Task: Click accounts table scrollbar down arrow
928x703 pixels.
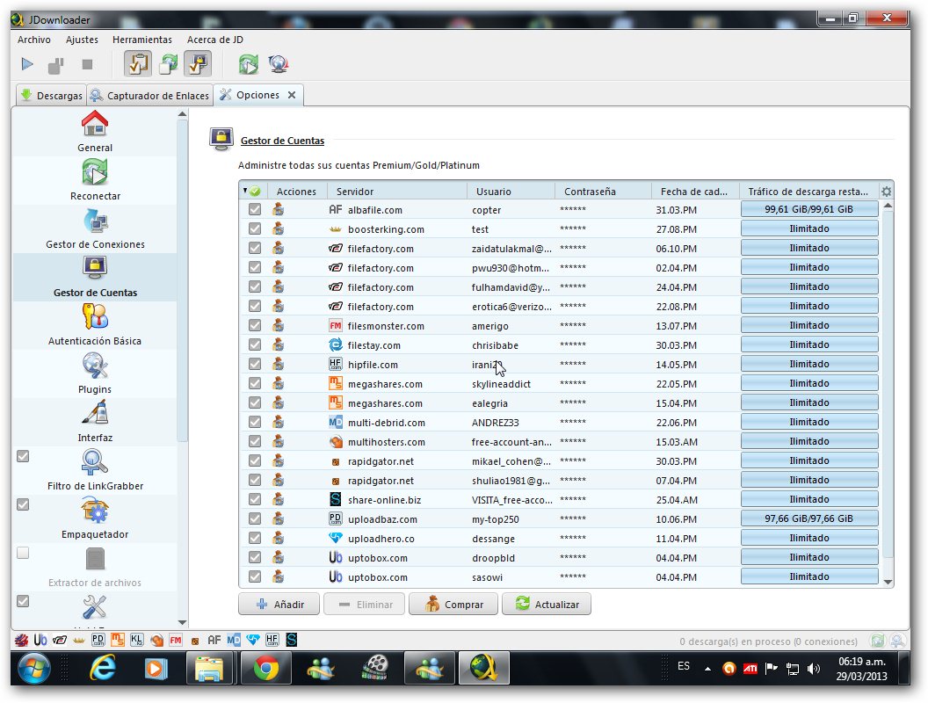Action: (x=888, y=583)
